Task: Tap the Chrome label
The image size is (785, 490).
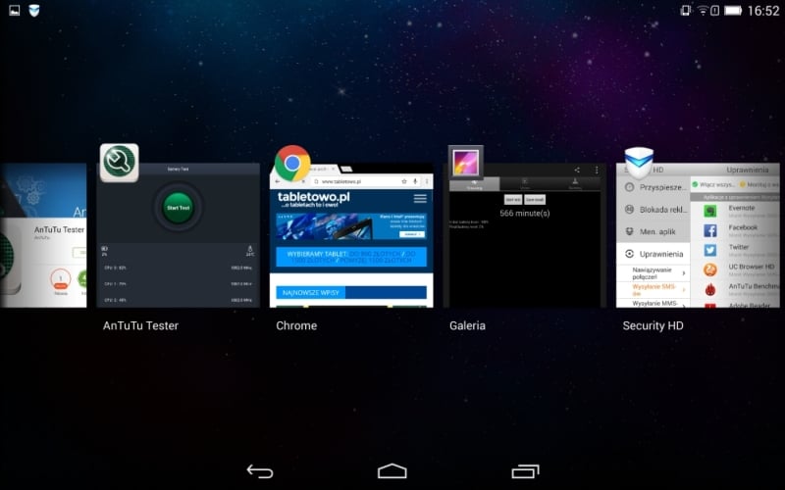Action: click(296, 325)
